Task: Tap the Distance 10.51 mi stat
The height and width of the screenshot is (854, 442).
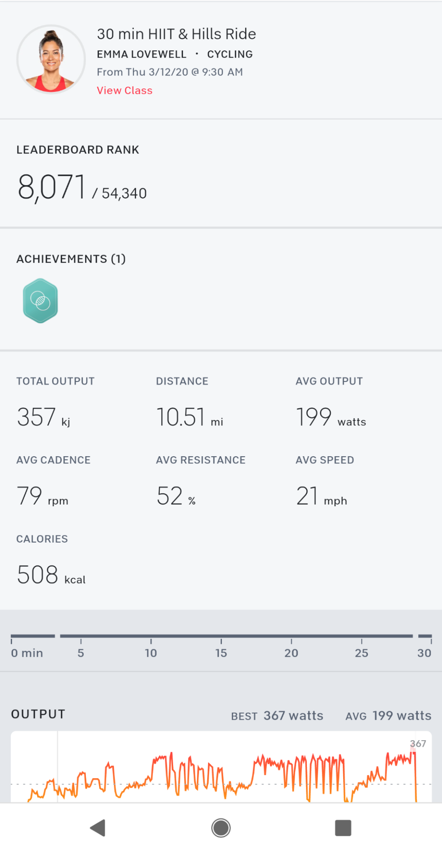Action: click(x=190, y=417)
